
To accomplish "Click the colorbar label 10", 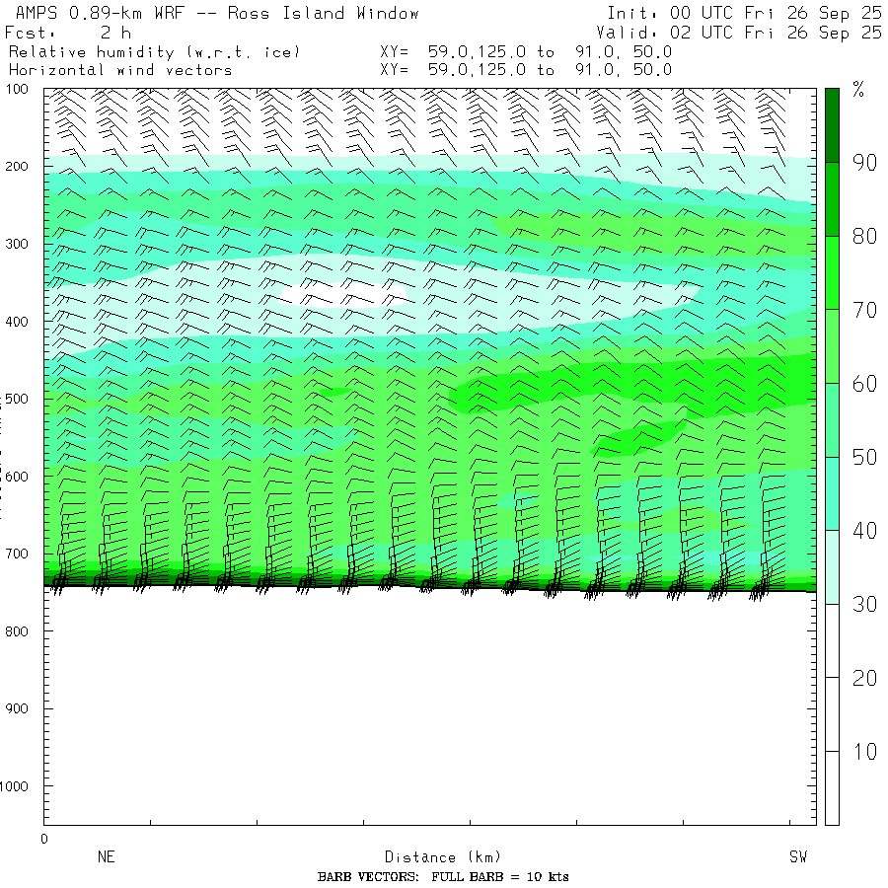I will pos(864,752).
